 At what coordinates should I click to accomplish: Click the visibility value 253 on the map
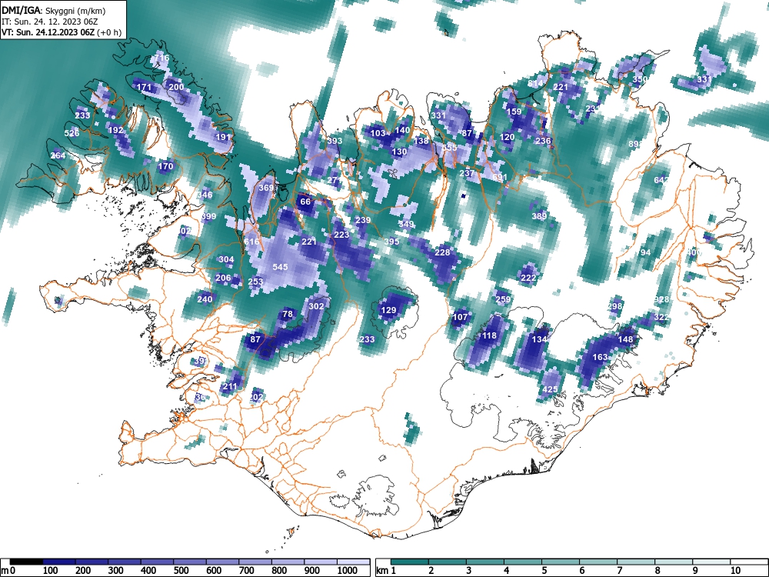(x=255, y=282)
